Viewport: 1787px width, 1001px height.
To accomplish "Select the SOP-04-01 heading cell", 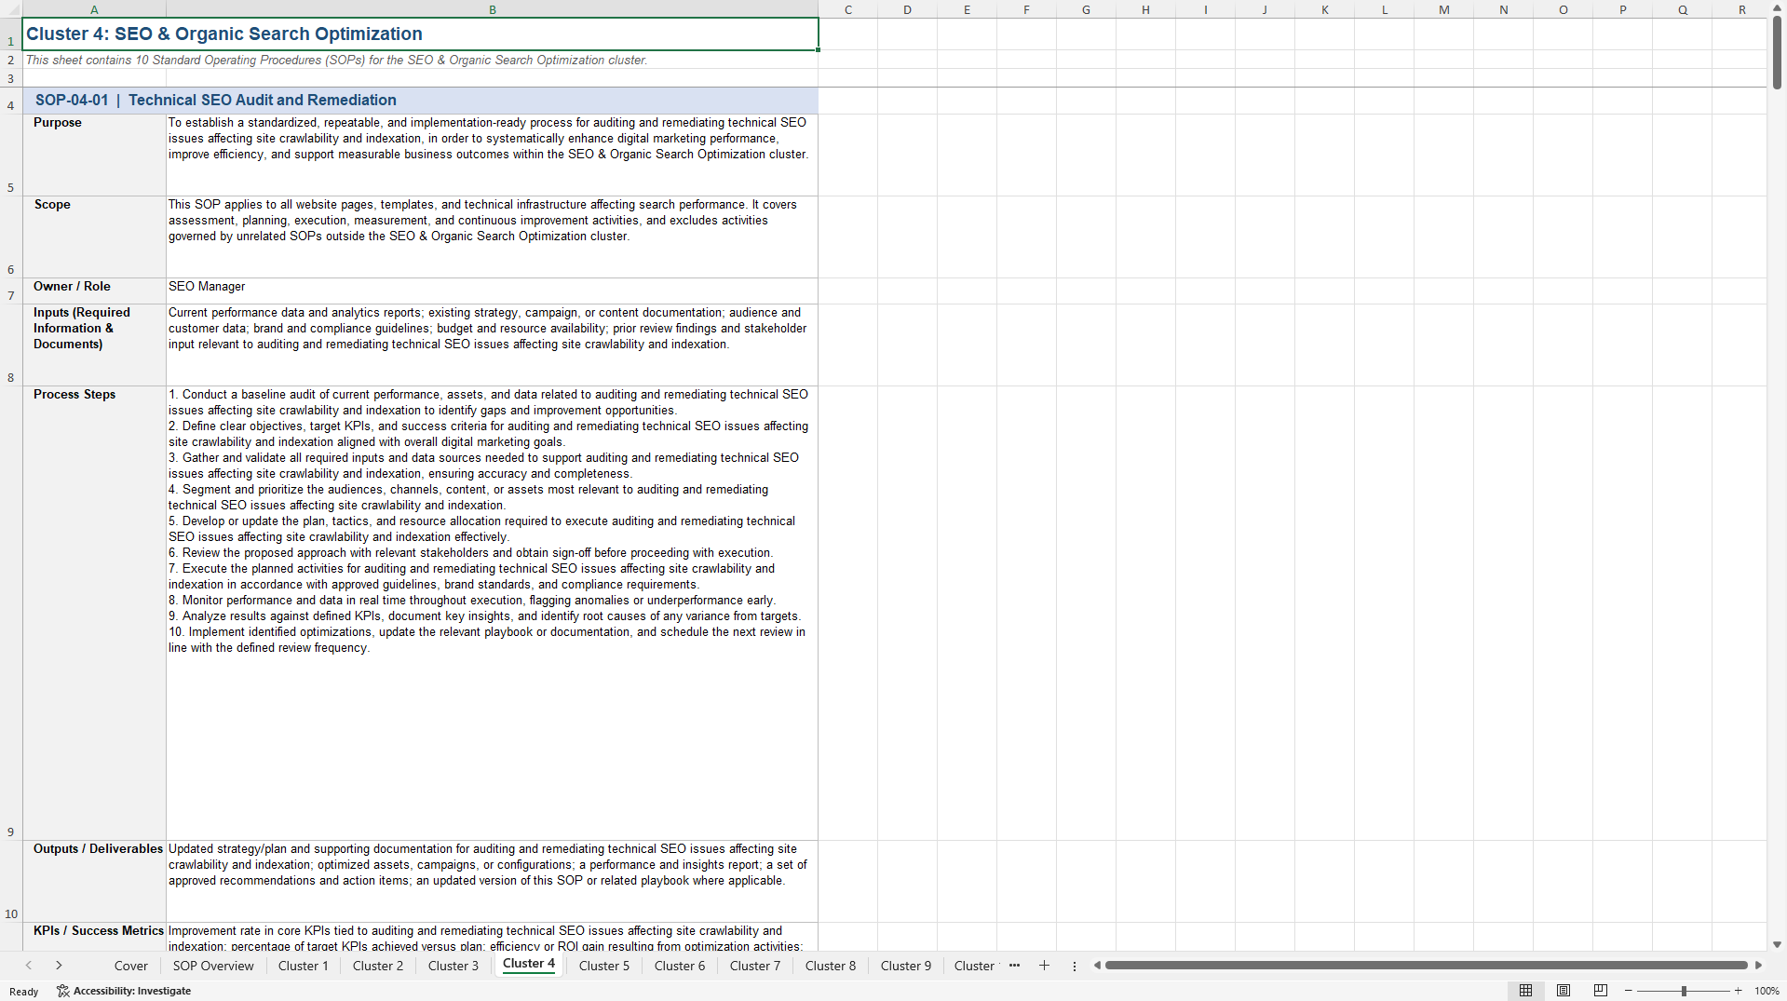I will [x=420, y=101].
